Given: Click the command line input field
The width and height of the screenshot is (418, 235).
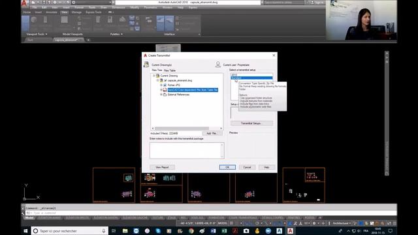Looking at the screenshot, I should pyautogui.click(x=212, y=213).
